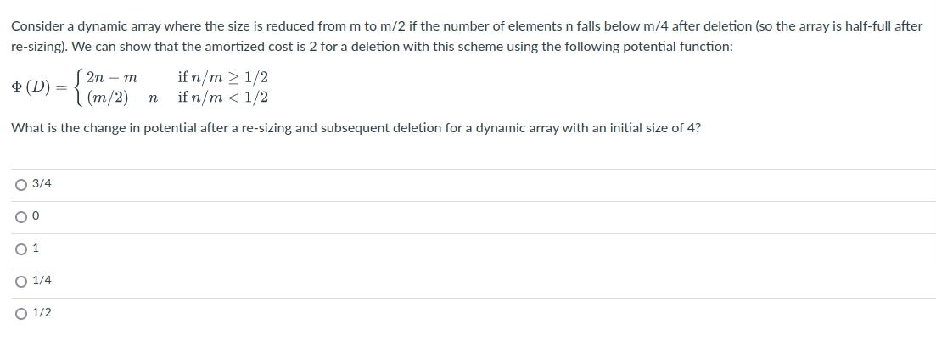The height and width of the screenshot is (341, 936).
Task: Choose the radio button for answer 0
Action: coord(21,217)
